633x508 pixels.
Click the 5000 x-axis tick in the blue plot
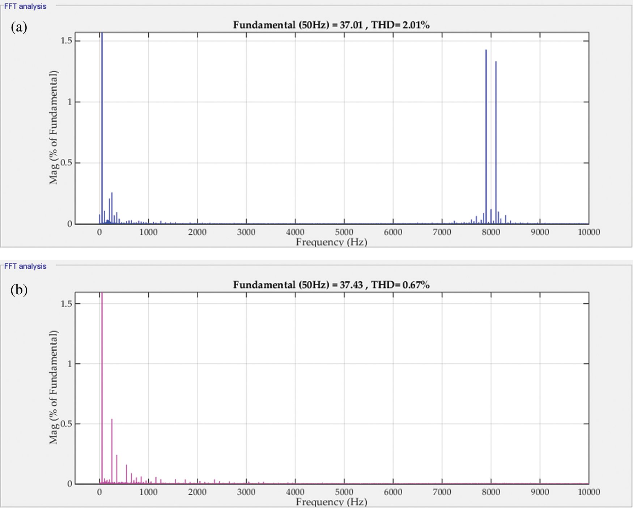click(344, 232)
